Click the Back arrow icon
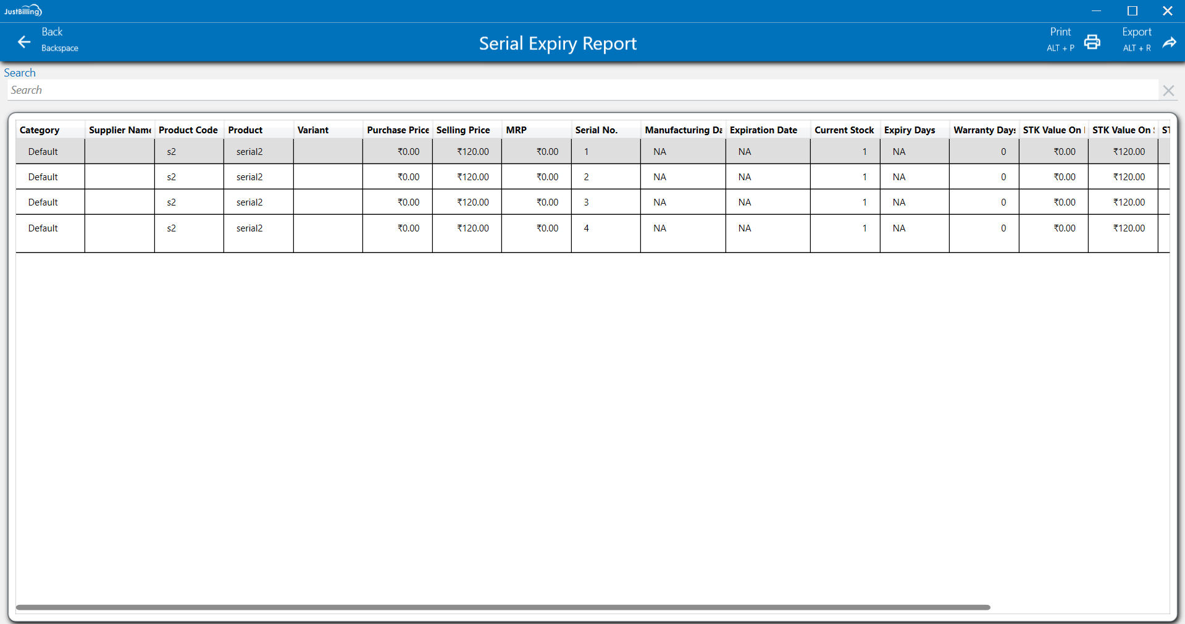The image size is (1185, 624). (x=24, y=42)
